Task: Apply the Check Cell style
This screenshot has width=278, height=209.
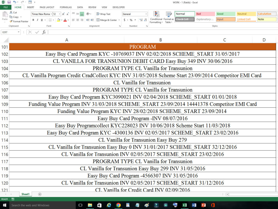Action: click(x=185, y=19)
